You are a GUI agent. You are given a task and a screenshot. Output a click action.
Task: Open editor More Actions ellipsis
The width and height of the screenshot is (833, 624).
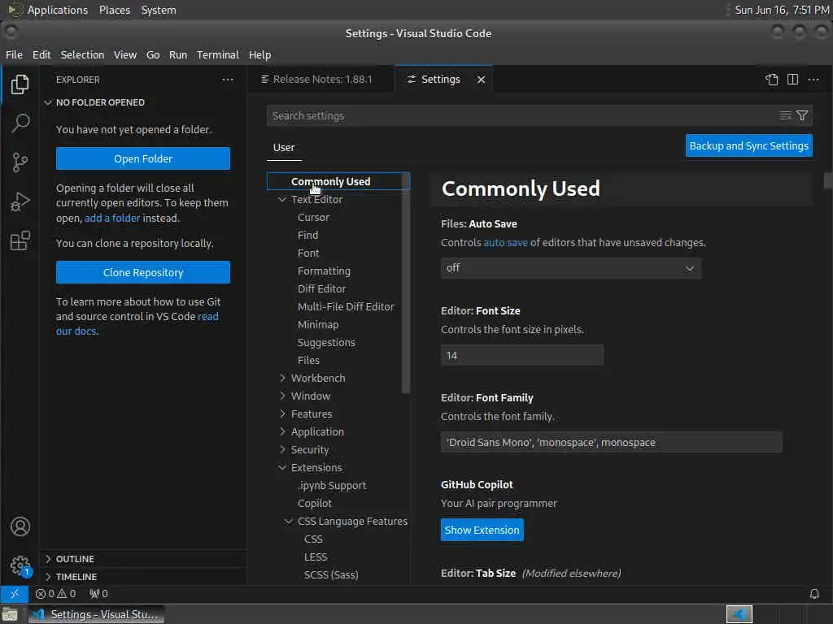point(813,80)
